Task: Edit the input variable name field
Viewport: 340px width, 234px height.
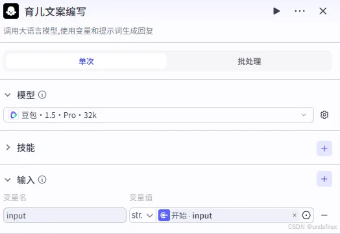Action: point(65,215)
